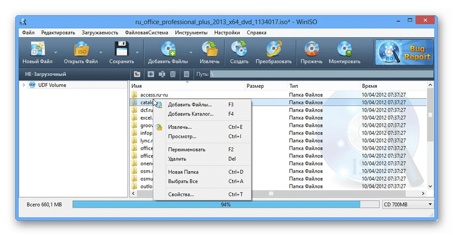Open Сохранить dropdown arrow

click(x=137, y=52)
